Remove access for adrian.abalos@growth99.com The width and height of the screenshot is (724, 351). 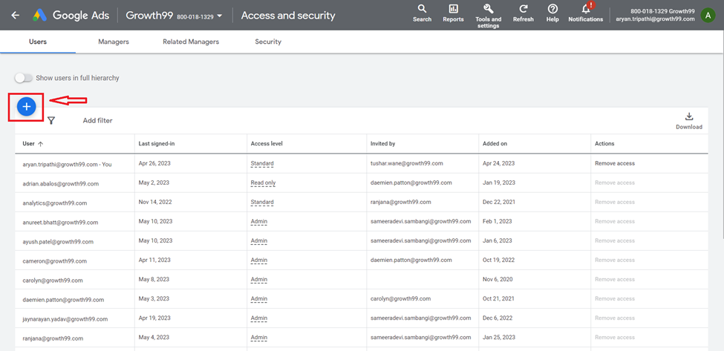pyautogui.click(x=615, y=183)
